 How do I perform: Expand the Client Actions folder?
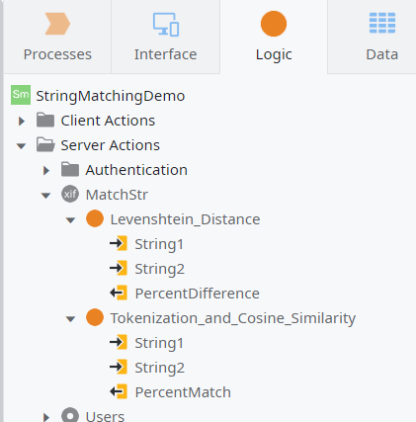(22, 121)
